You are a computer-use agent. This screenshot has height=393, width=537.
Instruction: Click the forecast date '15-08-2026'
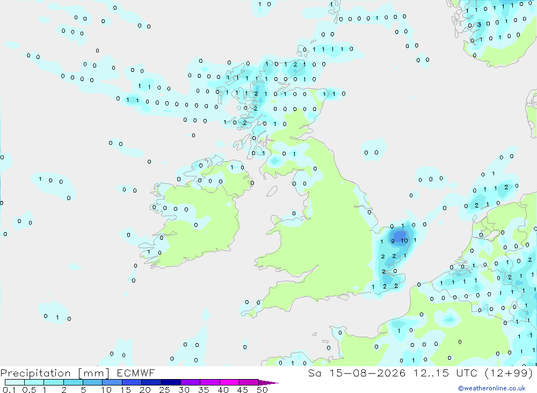click(367, 373)
